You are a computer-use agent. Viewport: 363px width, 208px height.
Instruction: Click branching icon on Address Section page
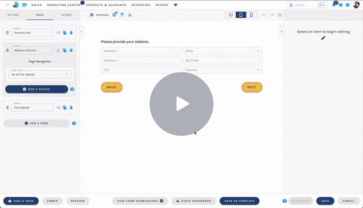[x=58, y=50]
